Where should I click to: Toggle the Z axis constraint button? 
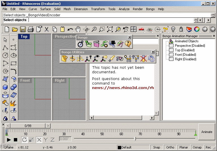53,140
